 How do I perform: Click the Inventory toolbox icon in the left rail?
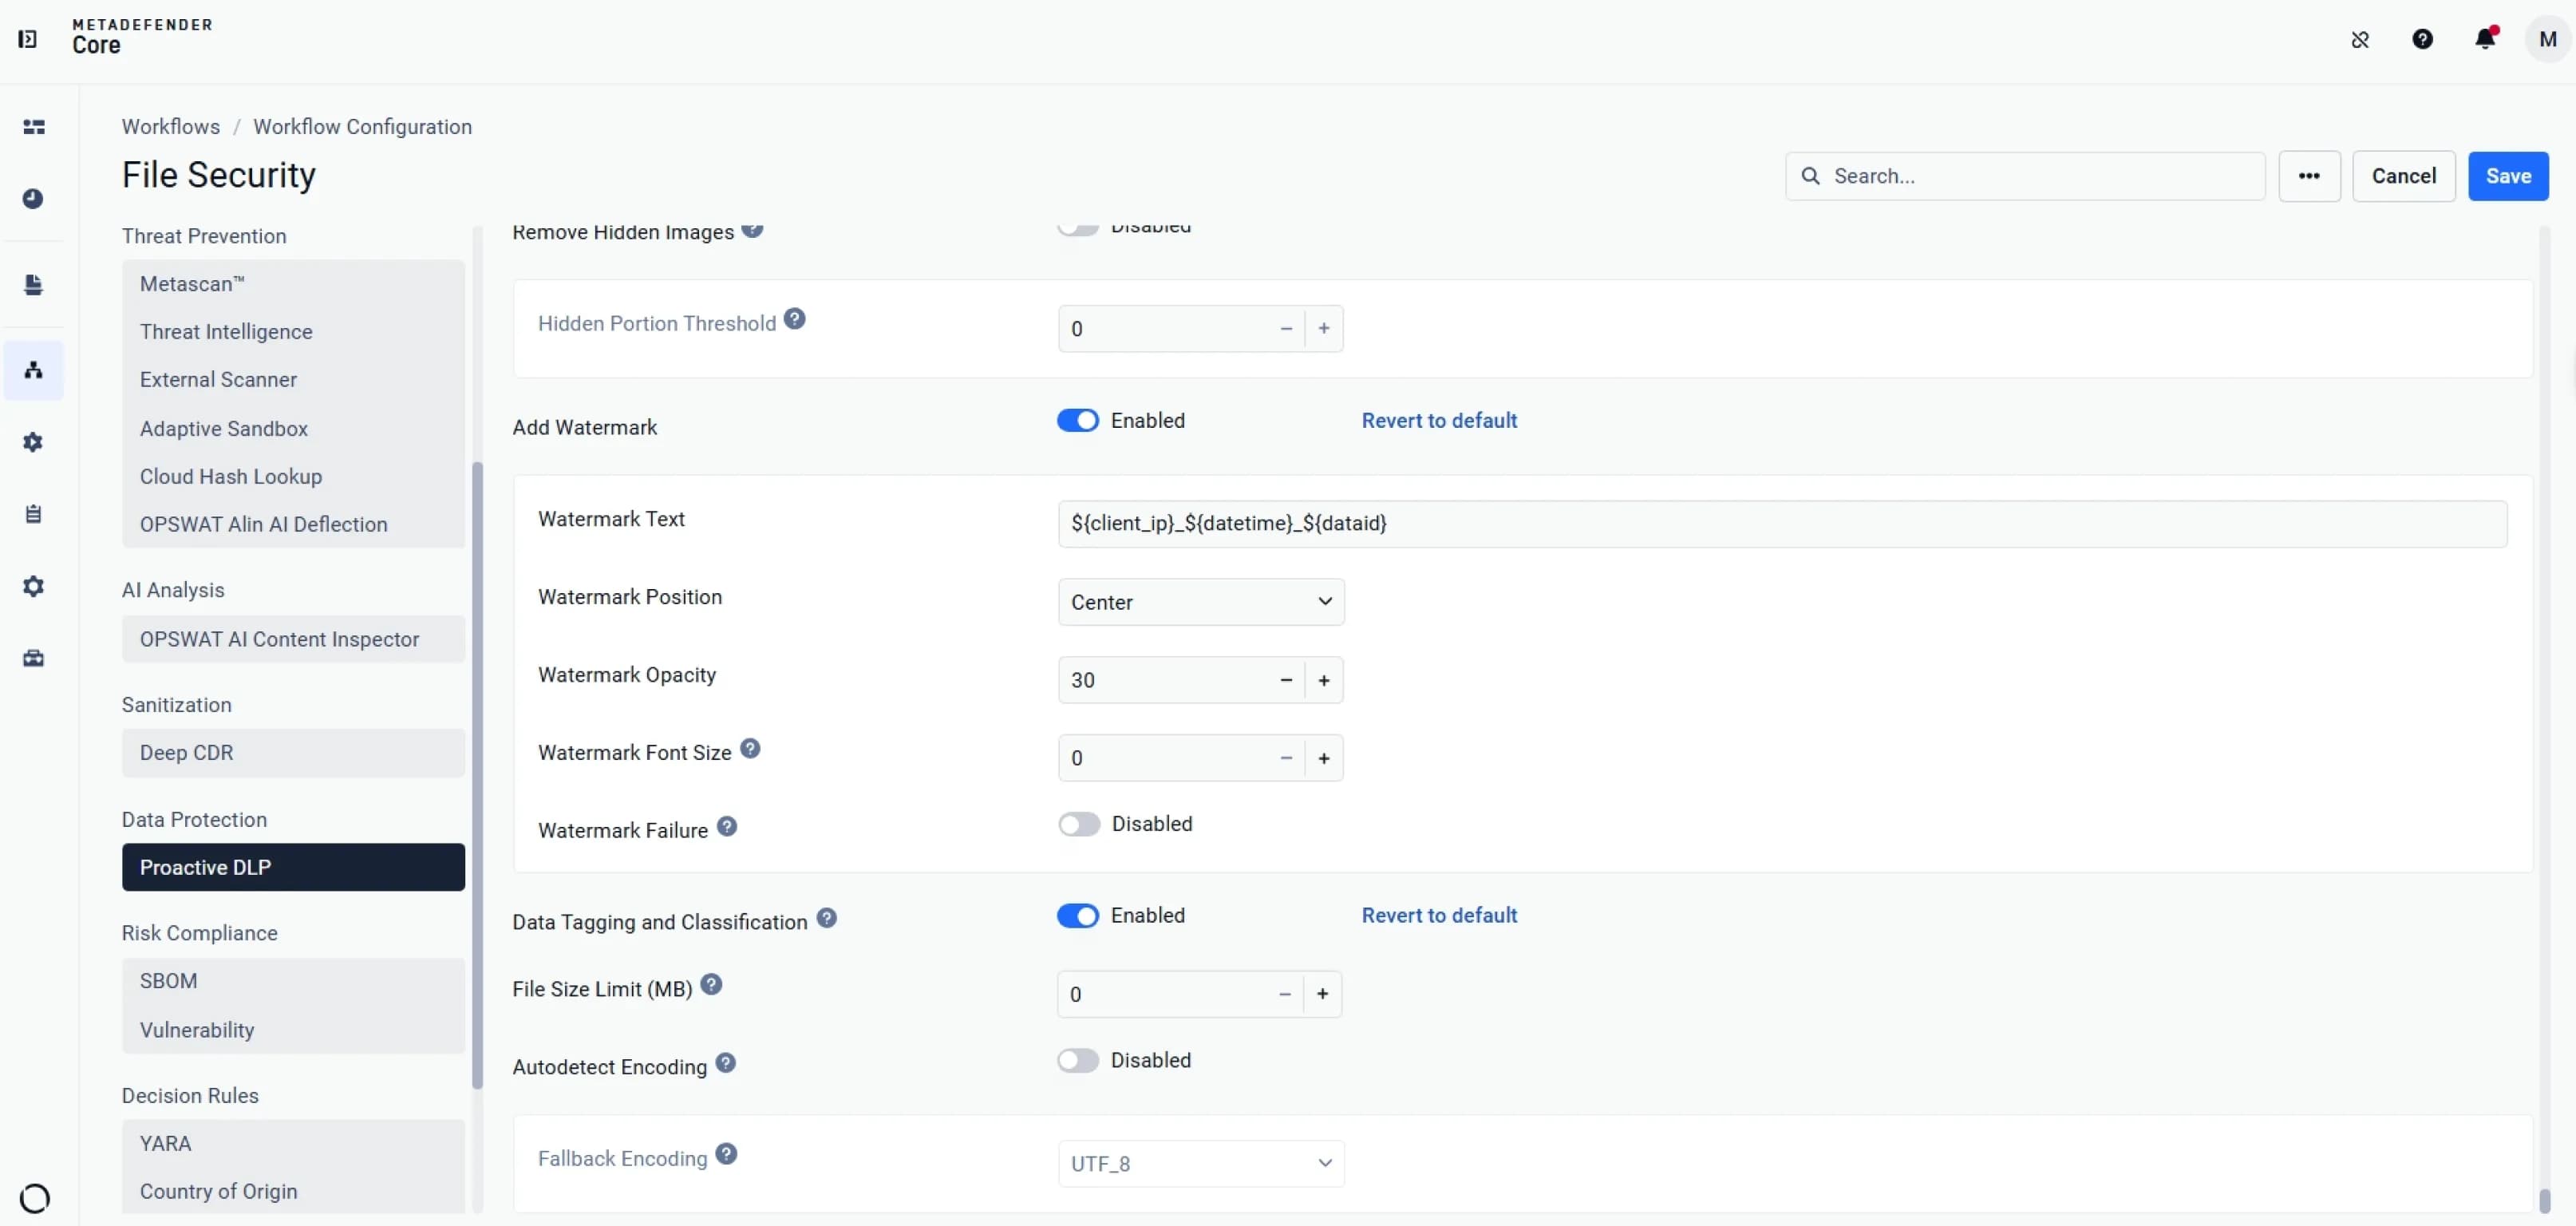(x=33, y=658)
